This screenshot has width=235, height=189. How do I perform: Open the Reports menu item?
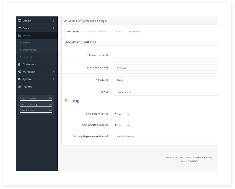pyautogui.click(x=36, y=86)
